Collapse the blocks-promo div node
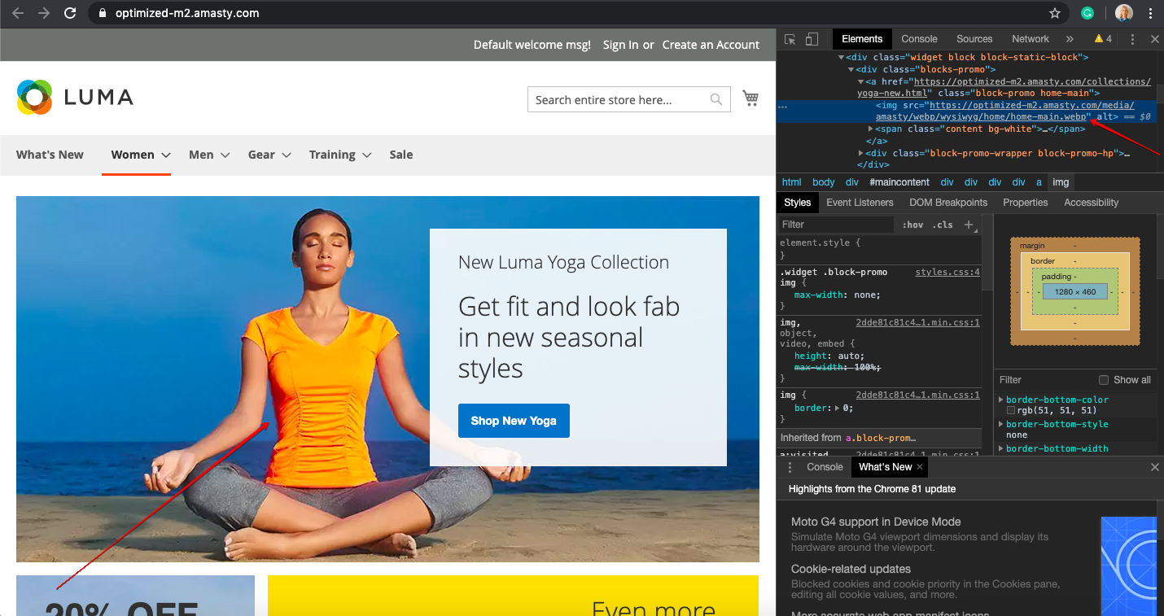This screenshot has height=616, width=1164. point(851,70)
